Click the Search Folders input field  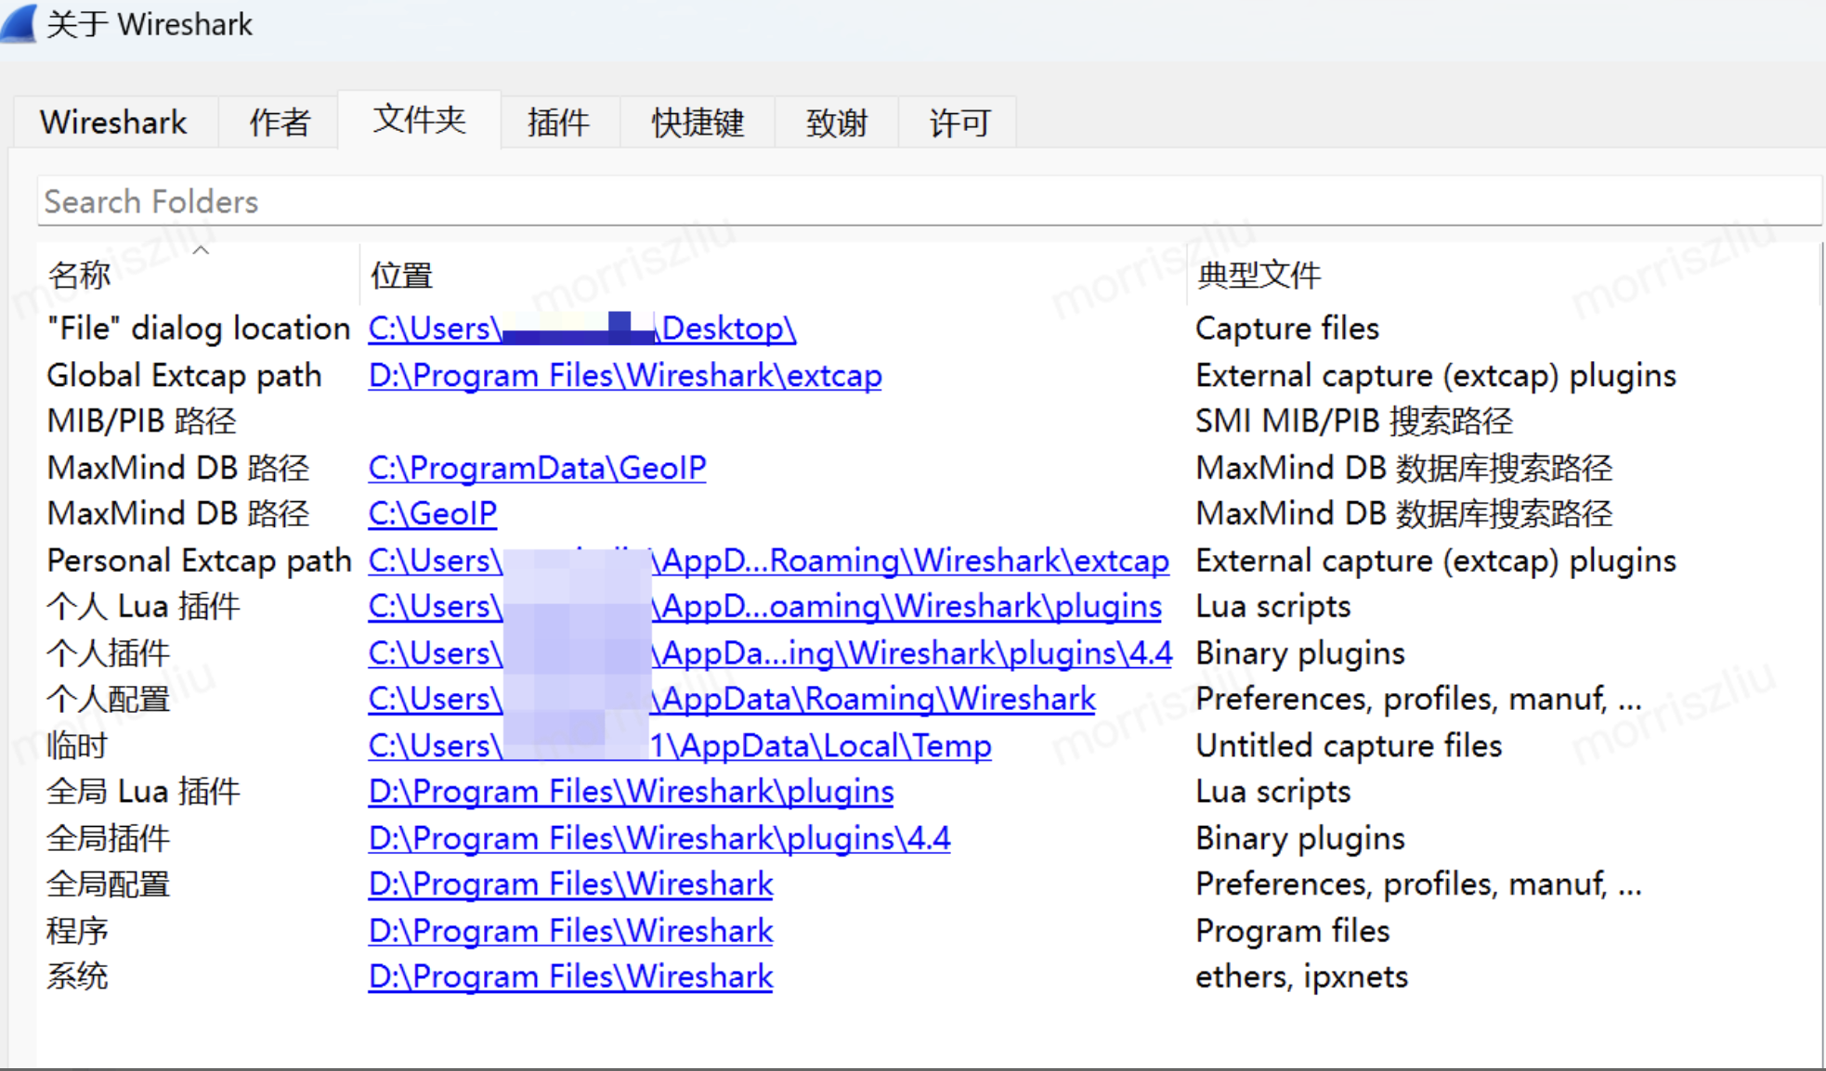pos(929,201)
